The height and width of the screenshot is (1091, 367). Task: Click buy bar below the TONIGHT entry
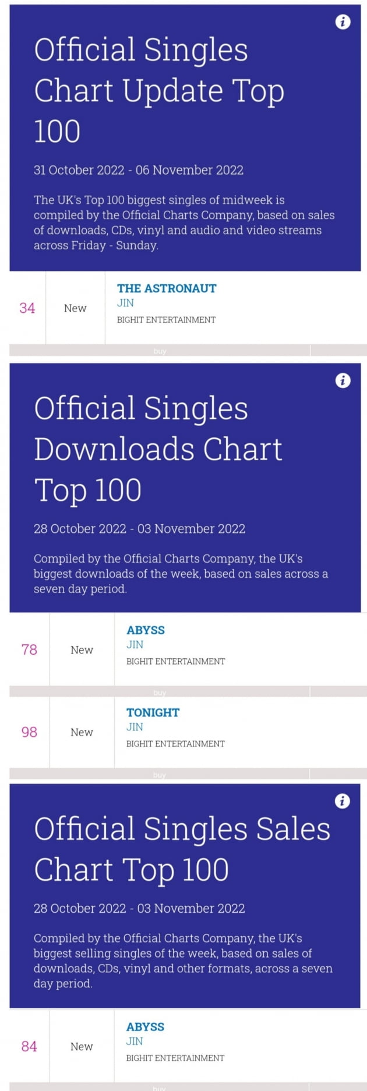click(160, 775)
